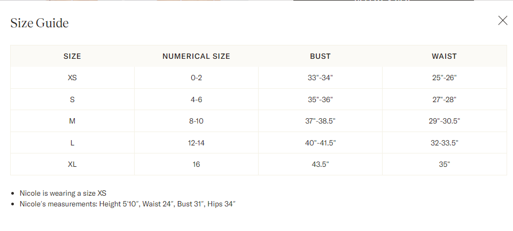Click the Nicole is wearing size XS note

pos(63,194)
